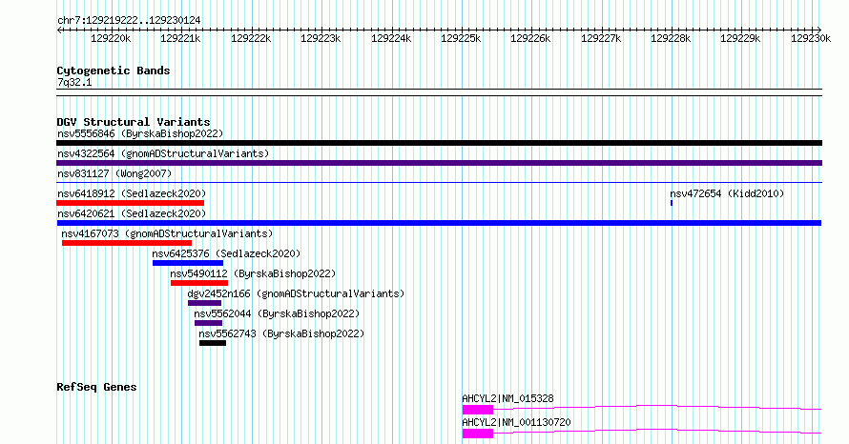Viewport: 849px width, 444px height.
Task: Click the 129225k ruler tick label
Action: click(461, 38)
